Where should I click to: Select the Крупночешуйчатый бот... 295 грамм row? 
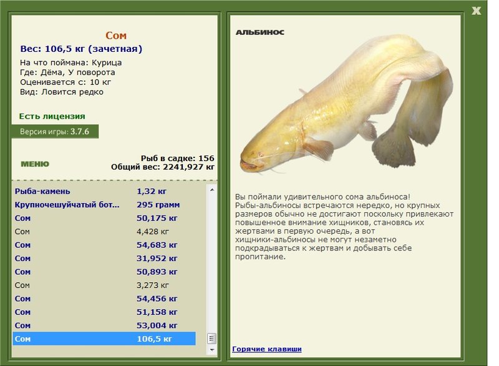[x=104, y=204]
